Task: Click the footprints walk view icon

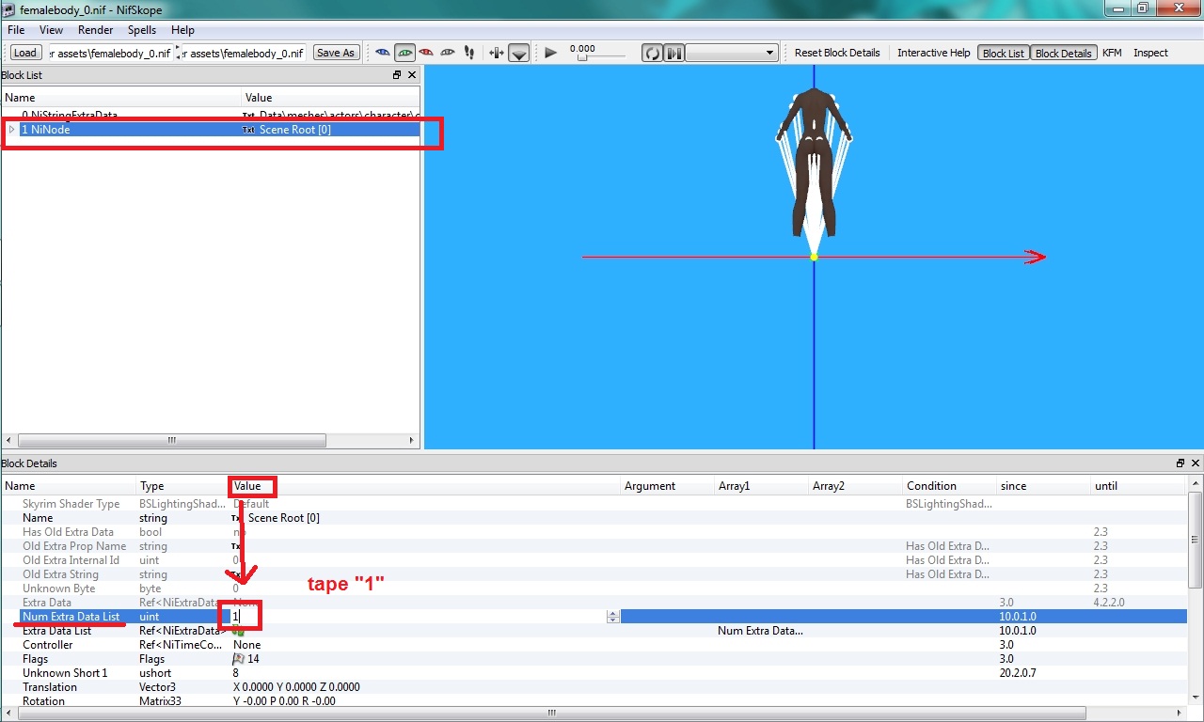Action: [469, 53]
